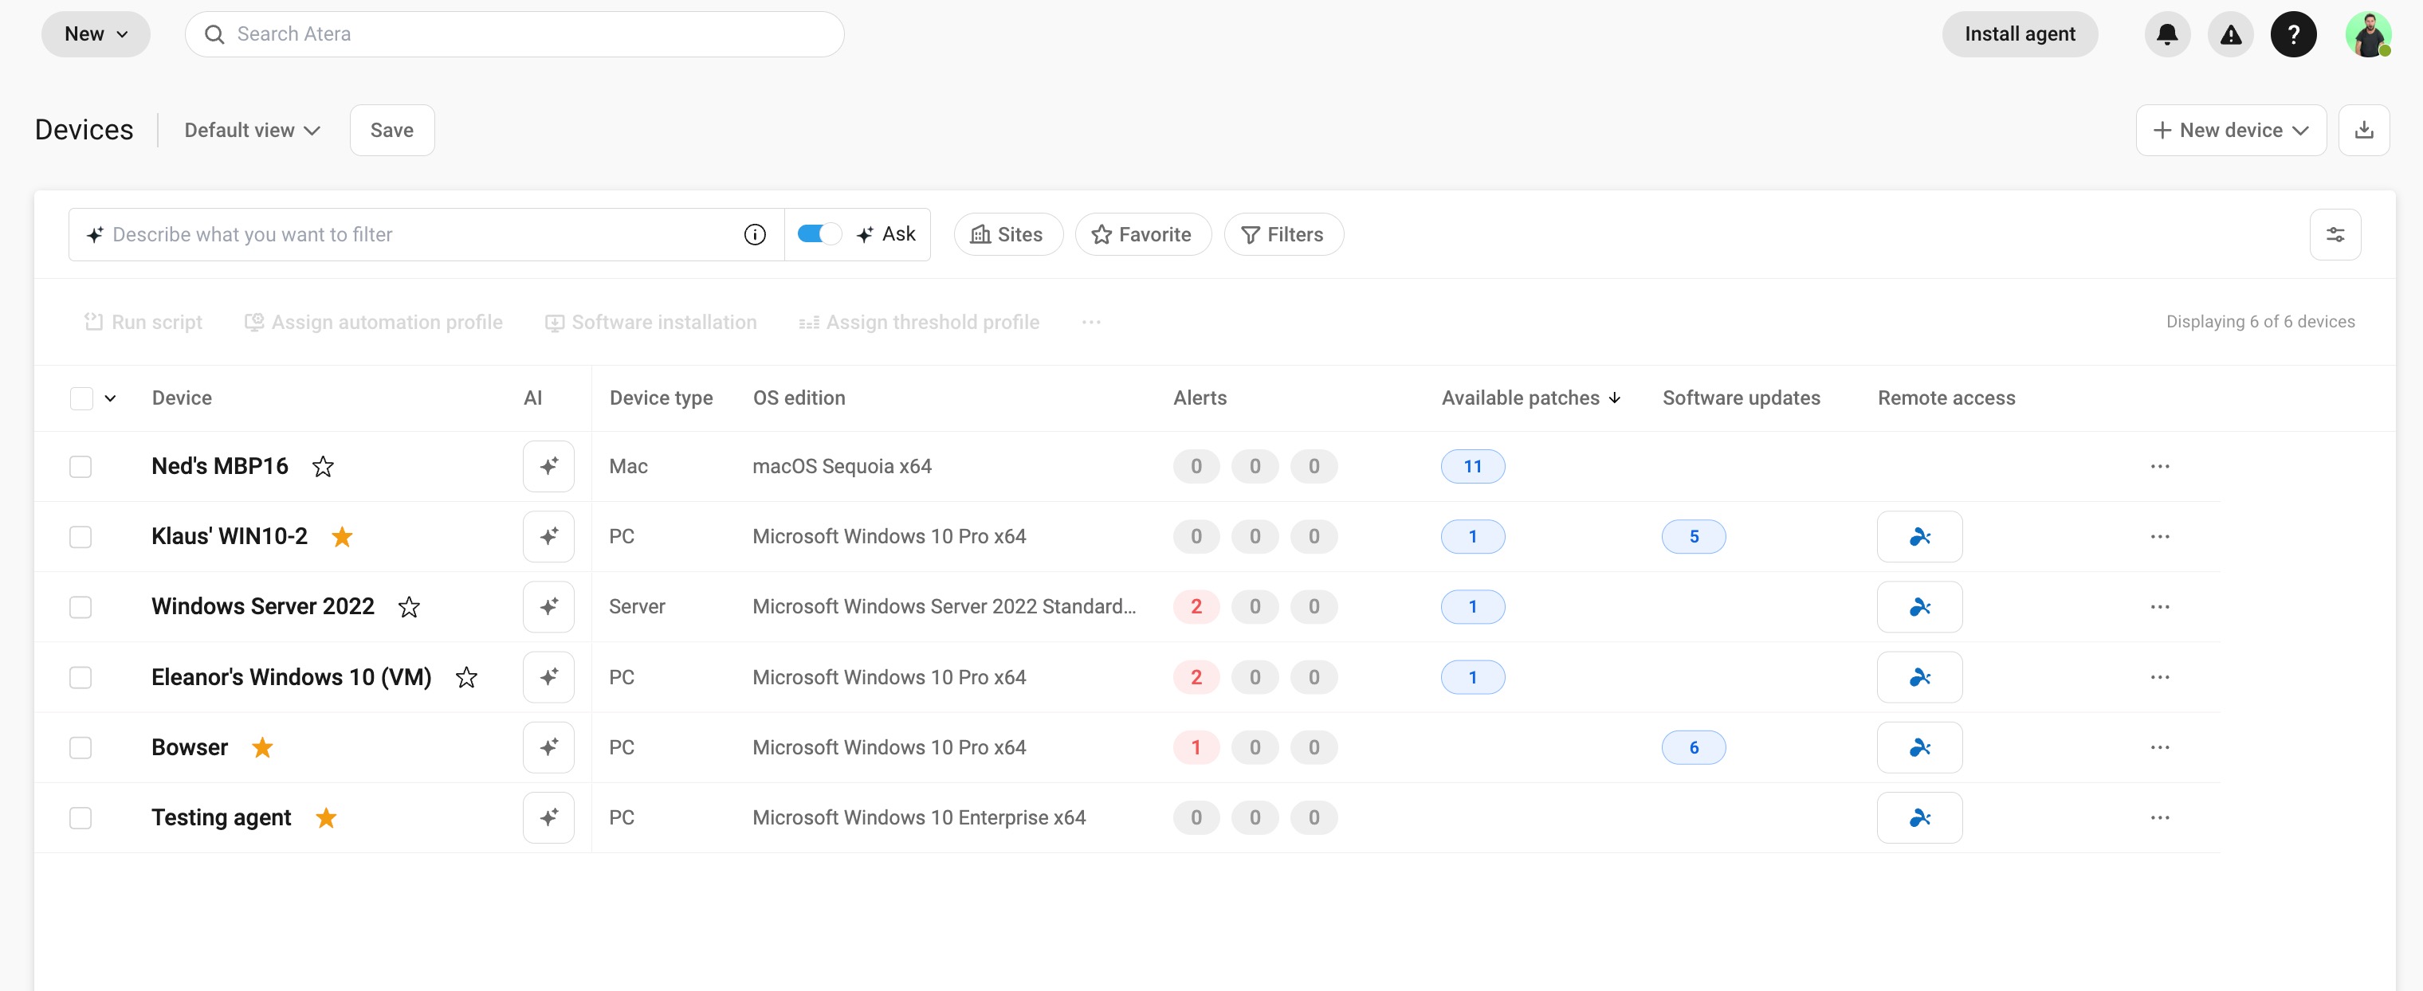Star the Windows Server 2022 device
Image resolution: width=2423 pixels, height=991 pixels.
[x=409, y=606]
